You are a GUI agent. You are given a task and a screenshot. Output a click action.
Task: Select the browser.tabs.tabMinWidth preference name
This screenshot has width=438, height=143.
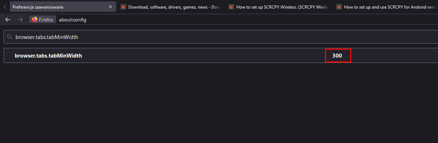point(49,56)
